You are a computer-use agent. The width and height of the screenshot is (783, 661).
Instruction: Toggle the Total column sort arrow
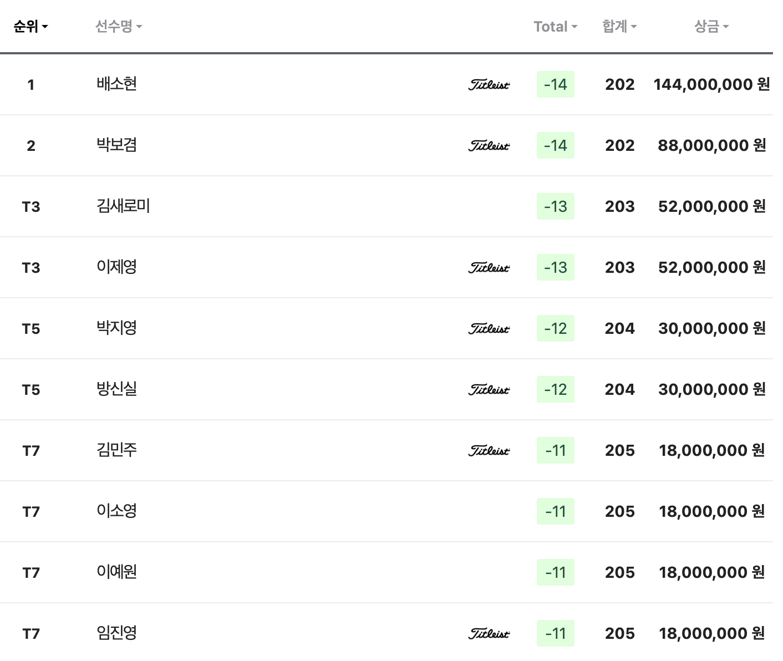tap(576, 27)
